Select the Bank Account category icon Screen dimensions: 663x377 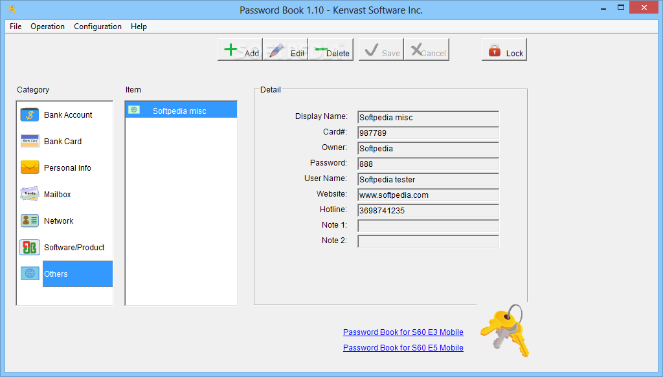coord(30,115)
